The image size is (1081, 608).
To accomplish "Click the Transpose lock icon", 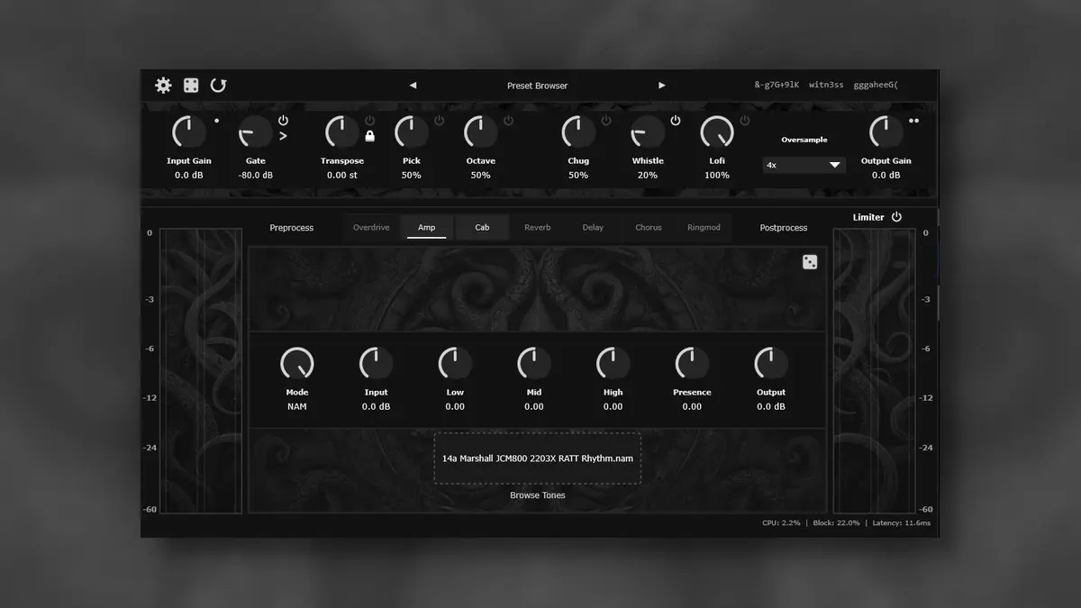I will 369,136.
